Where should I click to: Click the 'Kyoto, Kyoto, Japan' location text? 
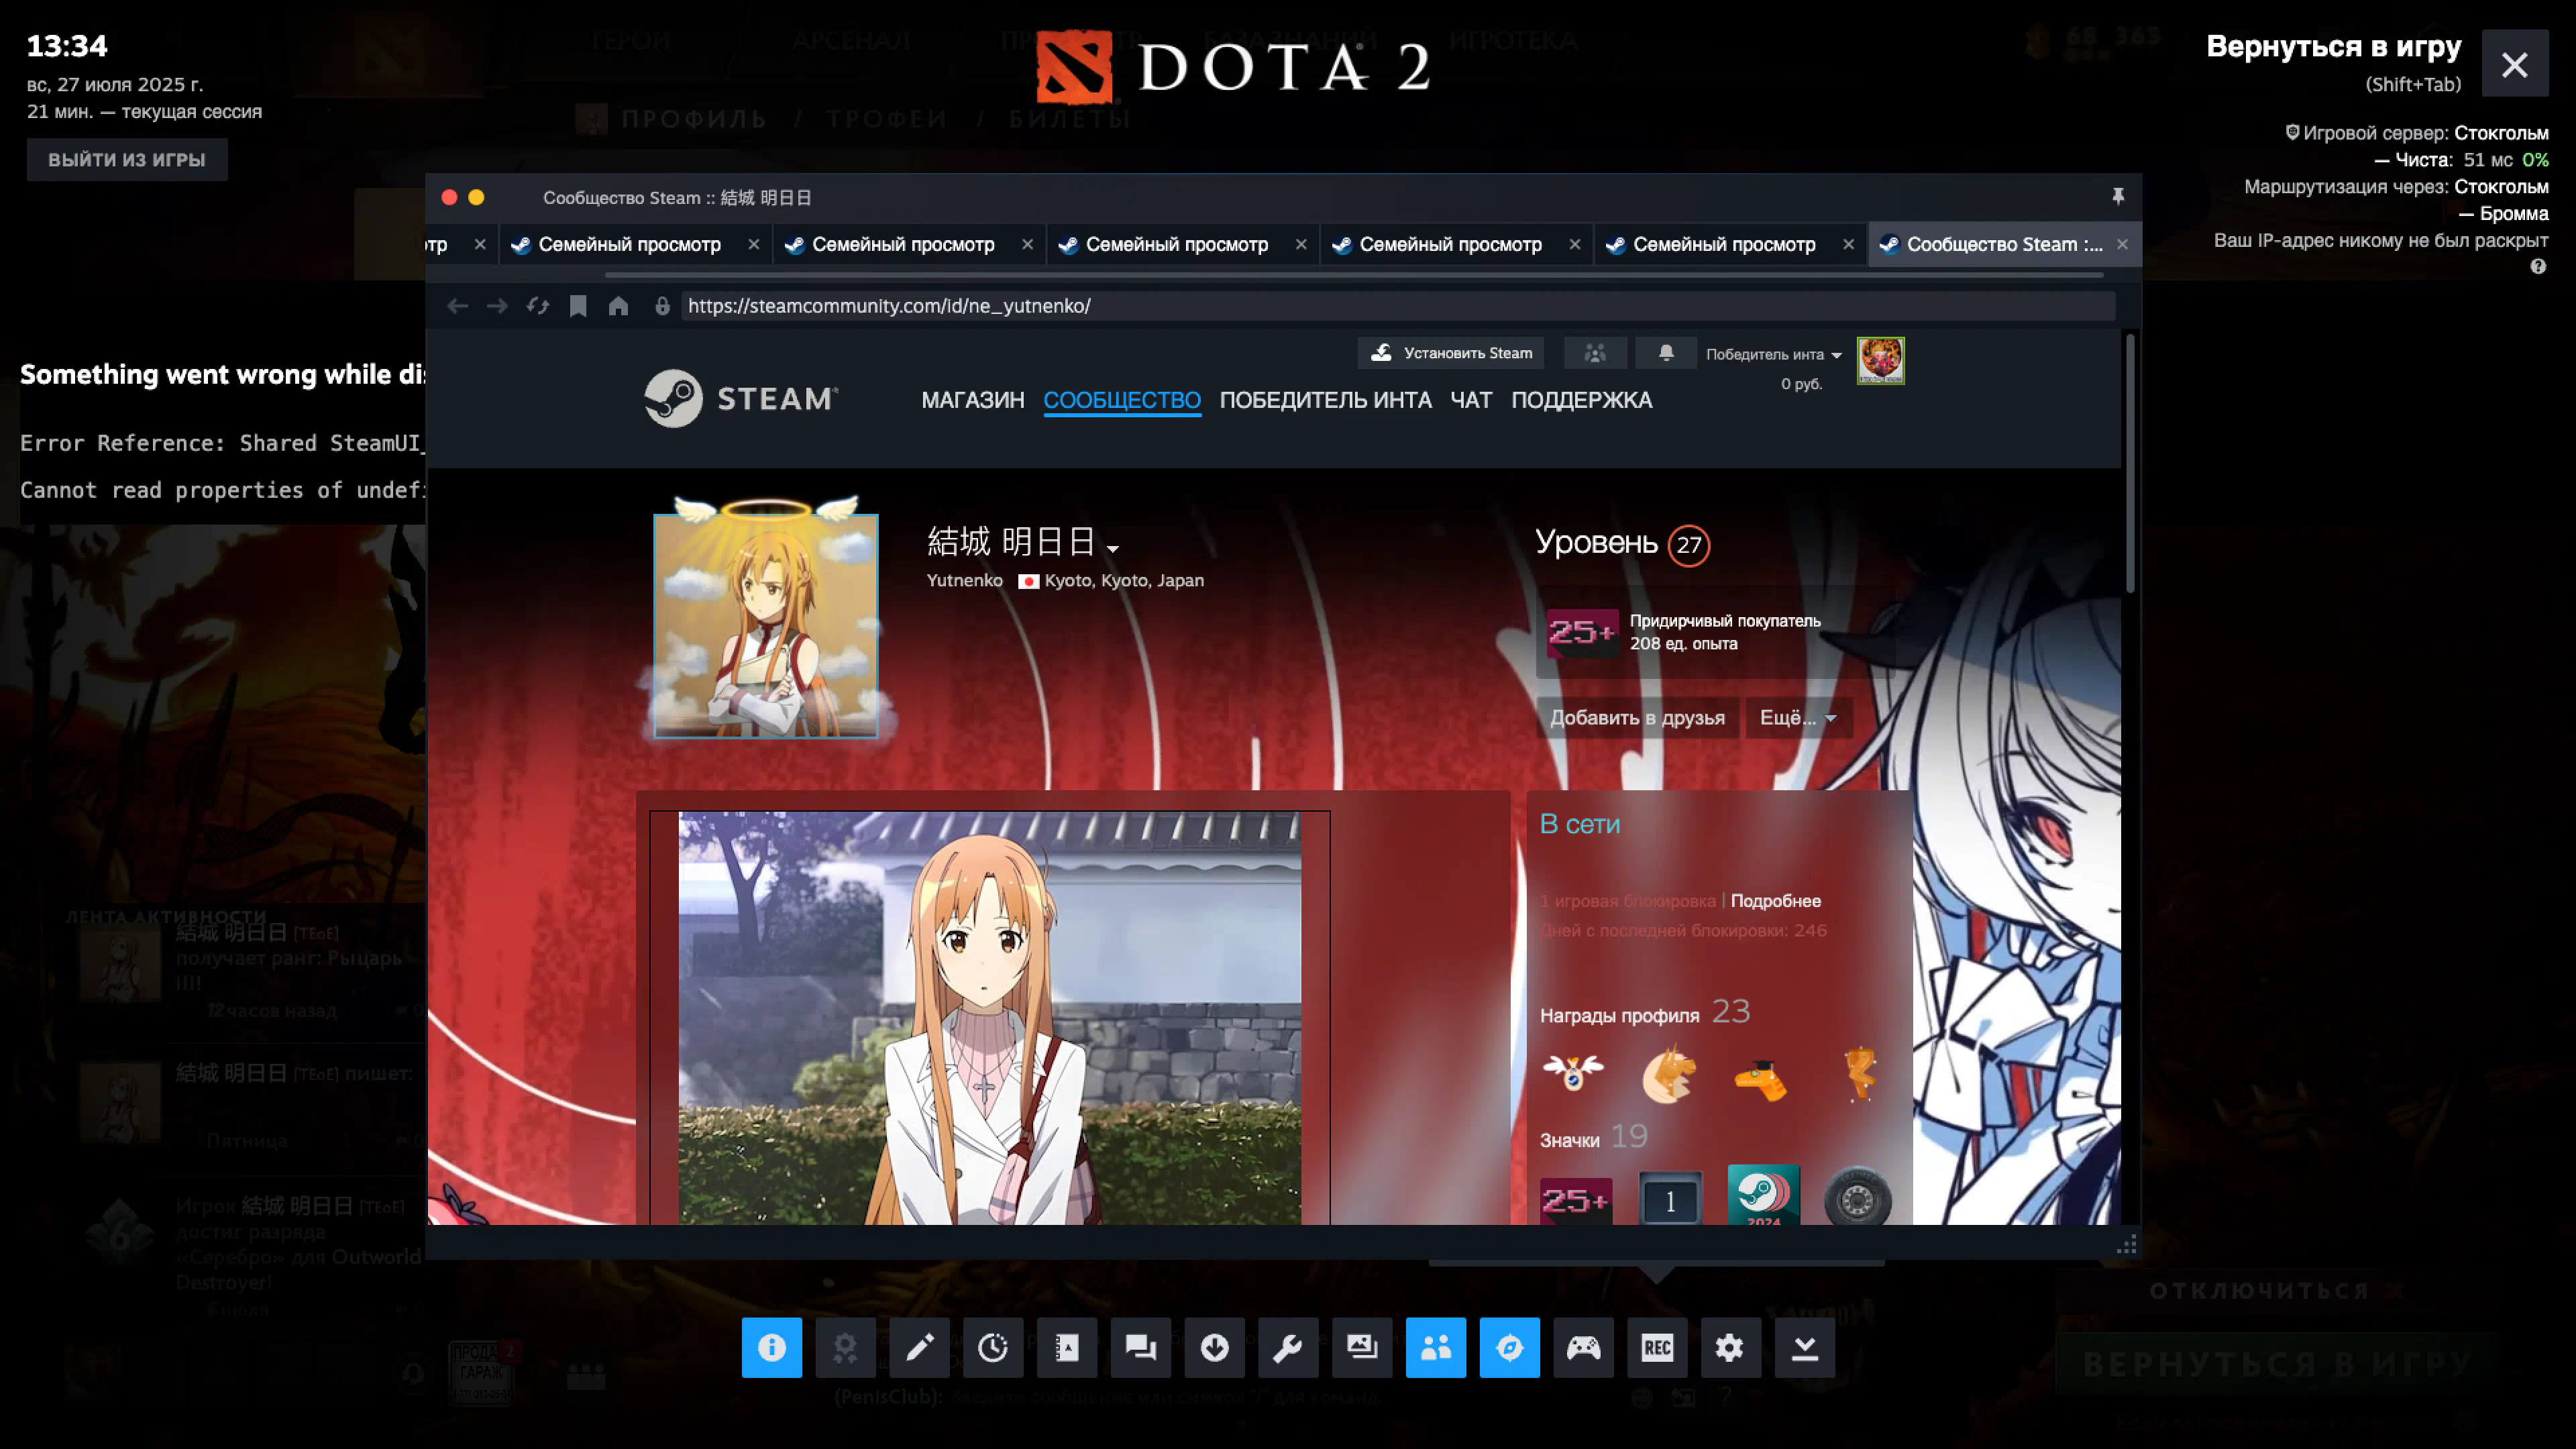[1124, 580]
